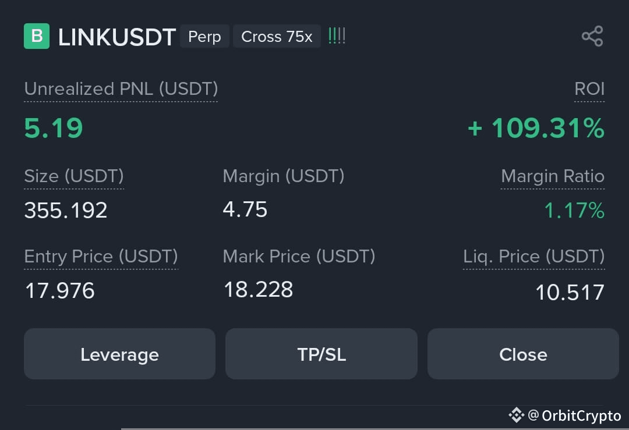
Task: Show the ROI label explanation
Action: [589, 88]
